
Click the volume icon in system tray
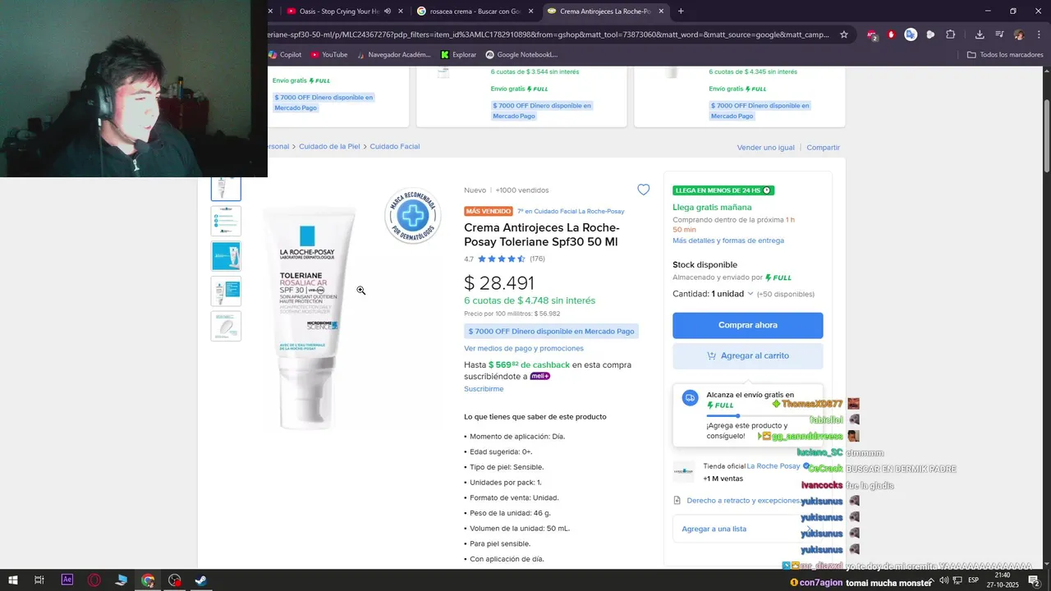click(x=944, y=580)
